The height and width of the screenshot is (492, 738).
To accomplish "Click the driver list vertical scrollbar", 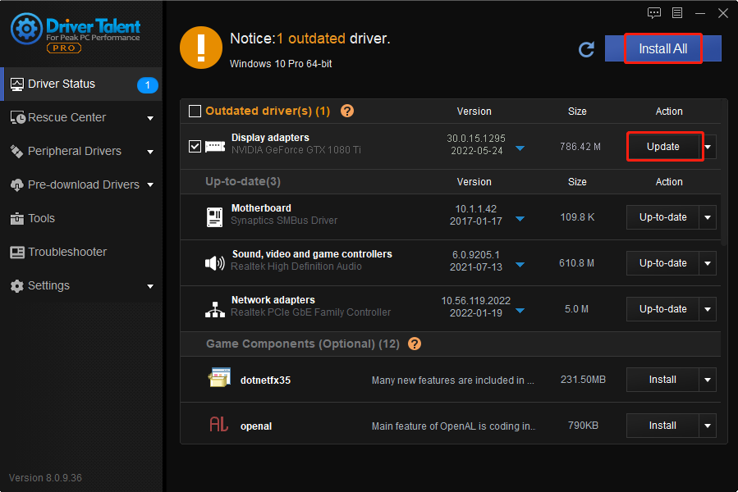I will (x=724, y=173).
